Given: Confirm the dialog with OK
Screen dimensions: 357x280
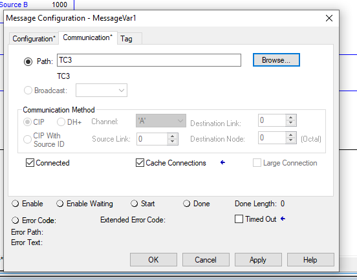Looking at the screenshot, I should pos(153,259).
